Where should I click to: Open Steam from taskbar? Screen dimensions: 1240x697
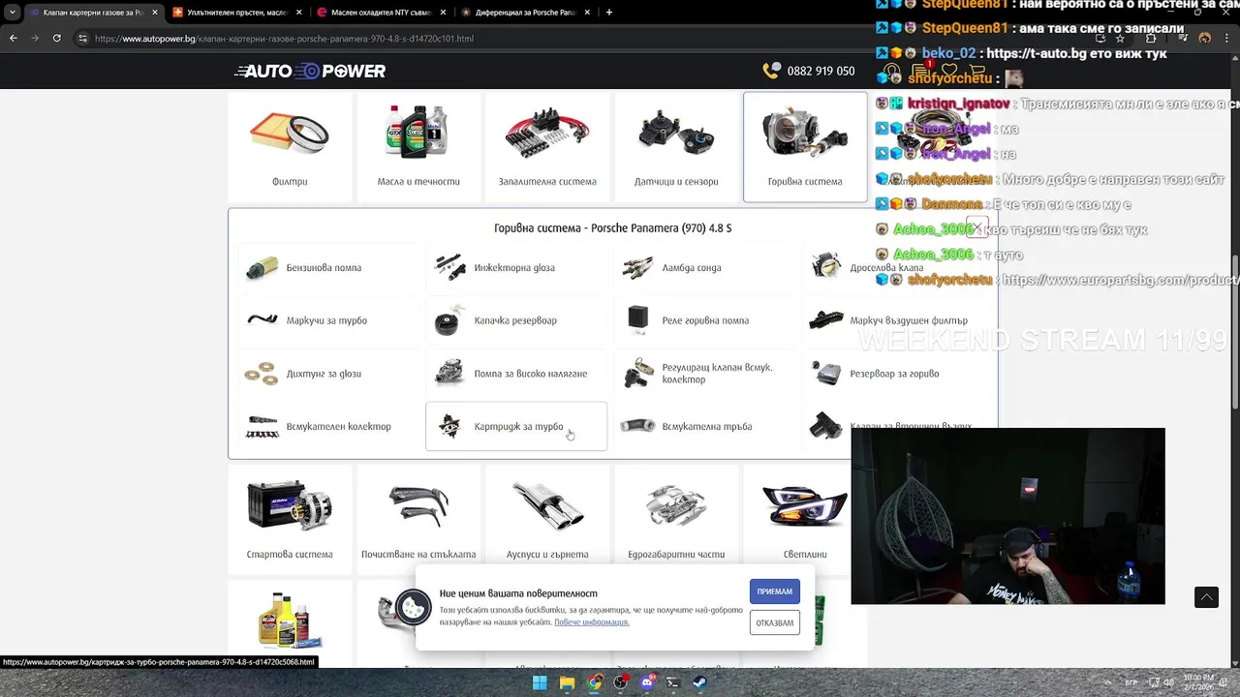700,682
